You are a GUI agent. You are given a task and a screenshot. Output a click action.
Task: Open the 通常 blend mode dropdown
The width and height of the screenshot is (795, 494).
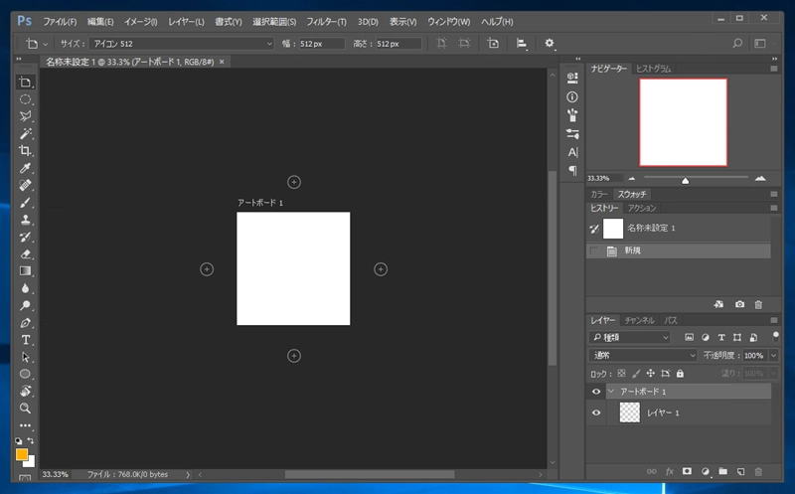[644, 355]
